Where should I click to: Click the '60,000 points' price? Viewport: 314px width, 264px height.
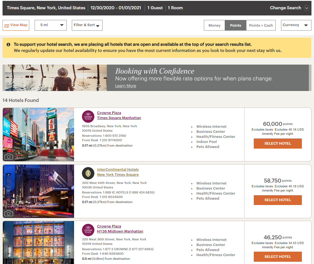click(x=278, y=124)
